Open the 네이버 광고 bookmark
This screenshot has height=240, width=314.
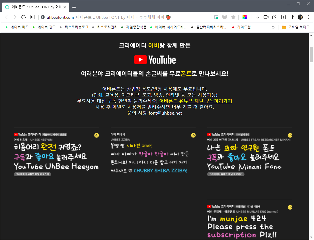(44, 27)
